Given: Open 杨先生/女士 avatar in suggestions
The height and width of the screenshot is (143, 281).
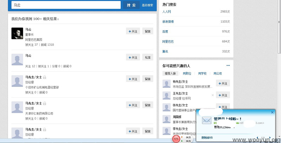Looking at the screenshot, I should point(166,84).
